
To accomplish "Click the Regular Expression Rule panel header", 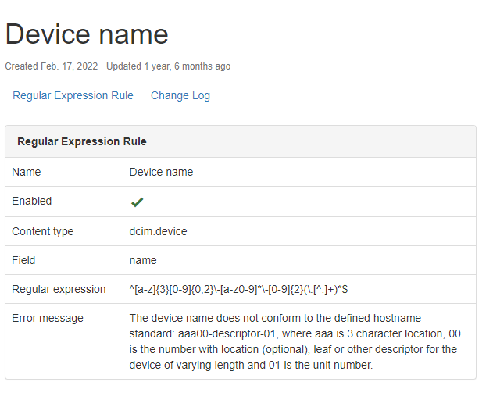I will click(82, 141).
